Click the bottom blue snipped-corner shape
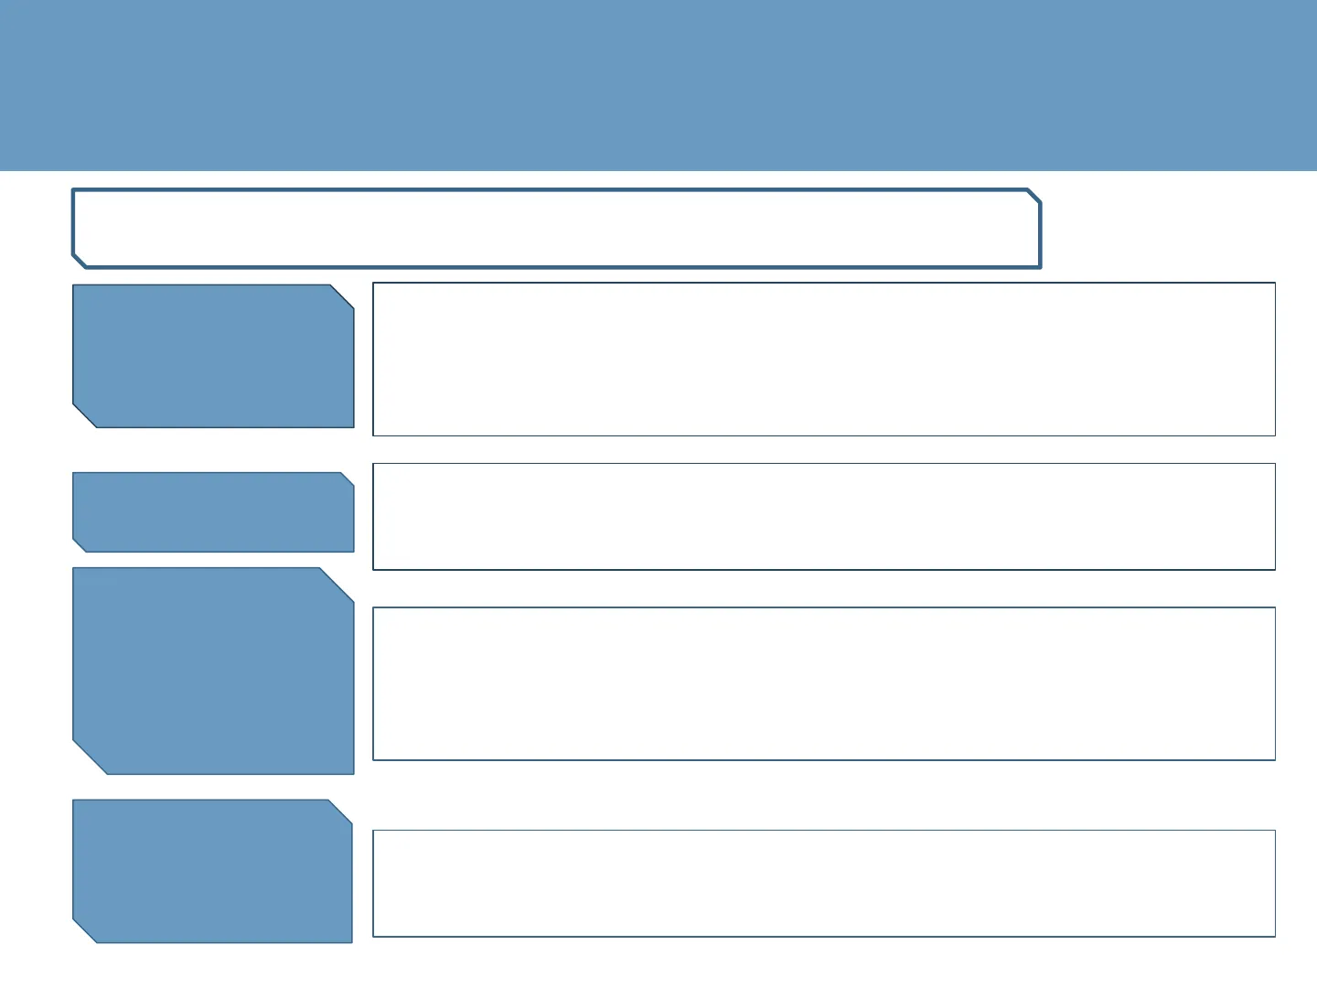The image size is (1317, 988). click(212, 871)
